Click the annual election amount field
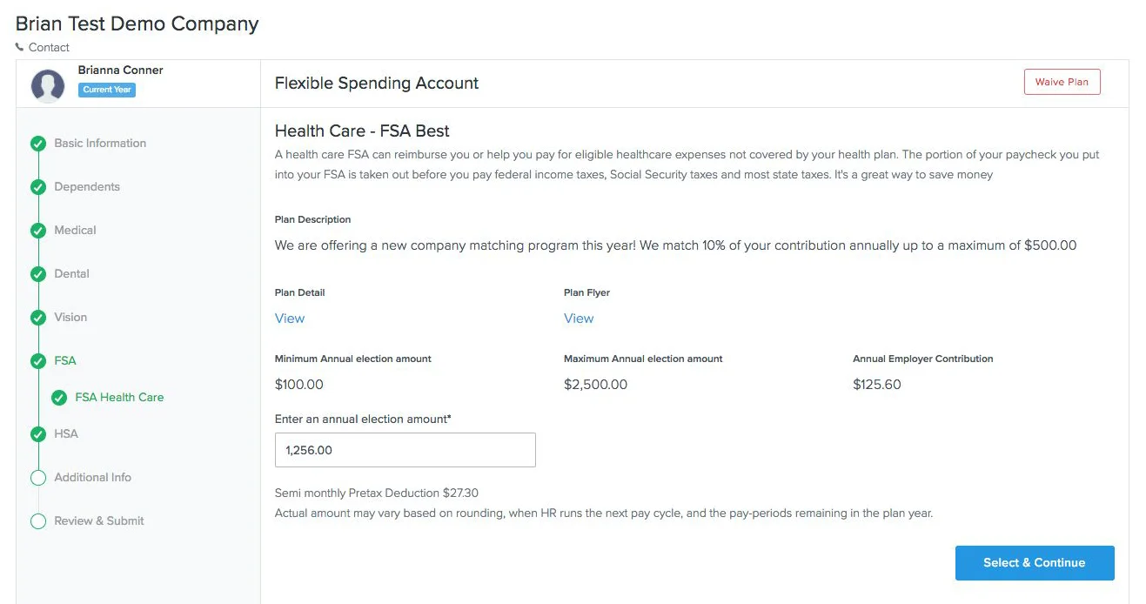This screenshot has height=604, width=1146. click(x=405, y=450)
